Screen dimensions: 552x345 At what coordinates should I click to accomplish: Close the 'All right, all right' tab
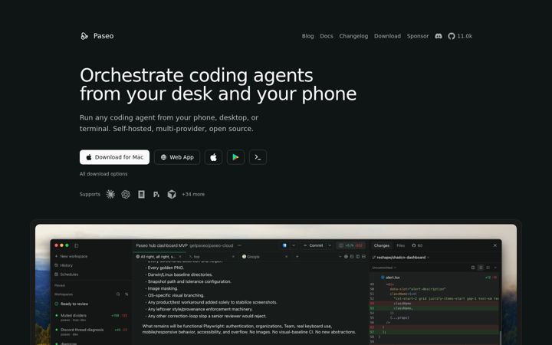[180, 257]
